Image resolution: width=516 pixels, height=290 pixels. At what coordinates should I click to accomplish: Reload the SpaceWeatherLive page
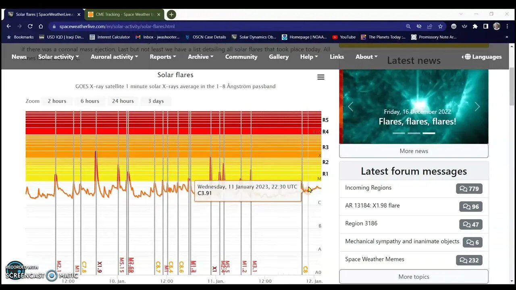[30, 26]
